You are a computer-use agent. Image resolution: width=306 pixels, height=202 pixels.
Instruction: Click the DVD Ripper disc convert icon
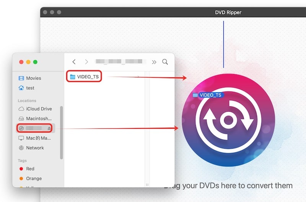click(228, 120)
